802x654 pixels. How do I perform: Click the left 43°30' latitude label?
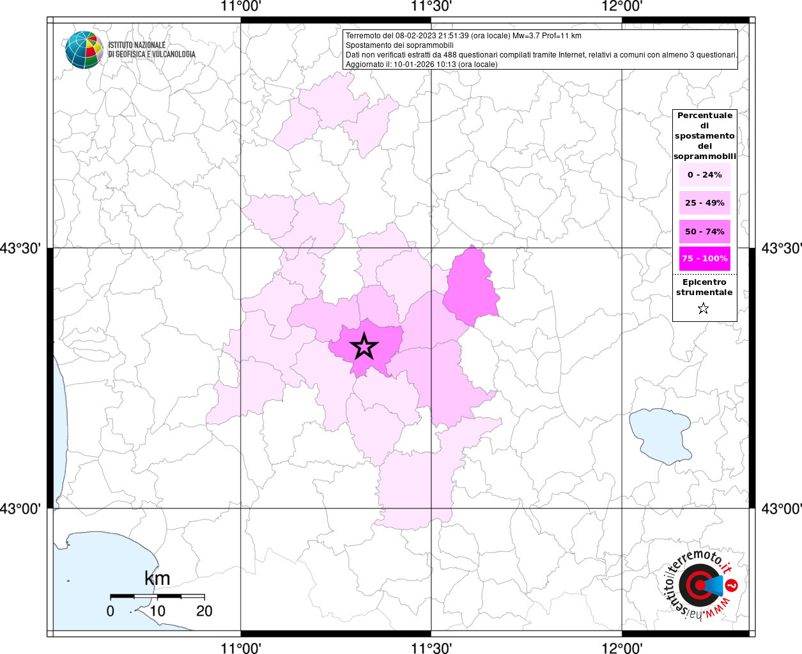pyautogui.click(x=20, y=248)
